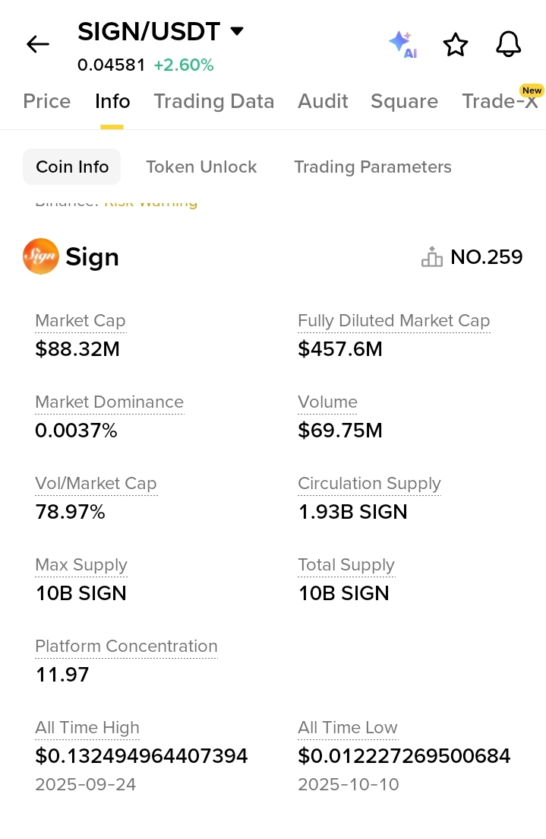Switch to the Price tab
The width and height of the screenshot is (546, 839).
pyautogui.click(x=47, y=101)
